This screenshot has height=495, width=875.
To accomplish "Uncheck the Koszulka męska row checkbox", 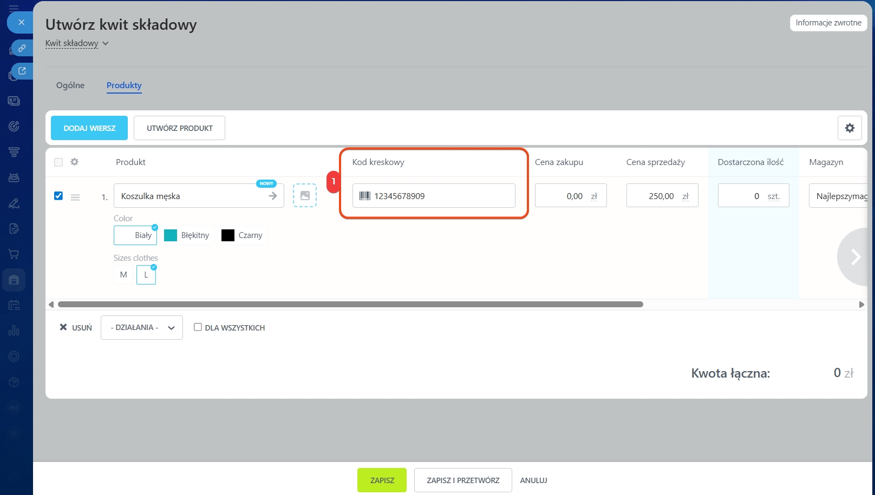I will coord(58,196).
